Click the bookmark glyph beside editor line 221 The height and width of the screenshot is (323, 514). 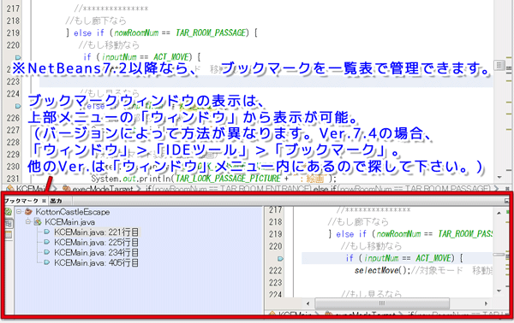click(x=18, y=57)
